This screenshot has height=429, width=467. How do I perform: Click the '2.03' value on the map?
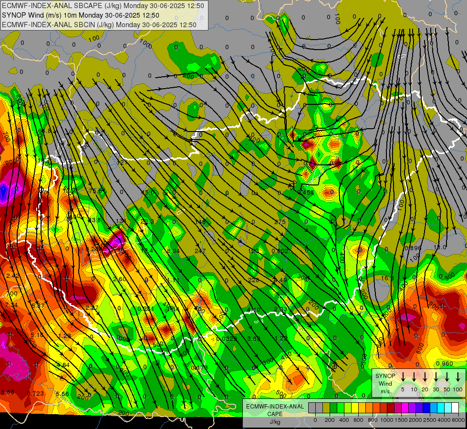(x=280, y=309)
